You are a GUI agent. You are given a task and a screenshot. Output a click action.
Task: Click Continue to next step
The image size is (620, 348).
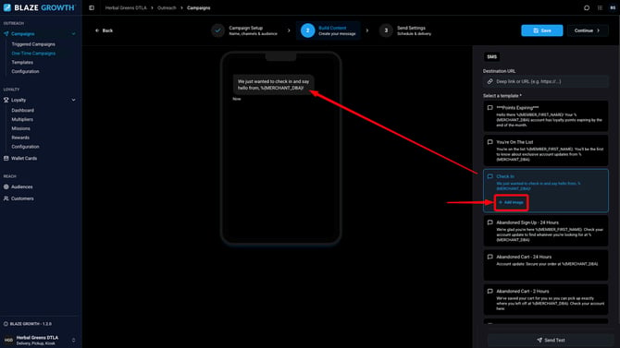pos(588,30)
